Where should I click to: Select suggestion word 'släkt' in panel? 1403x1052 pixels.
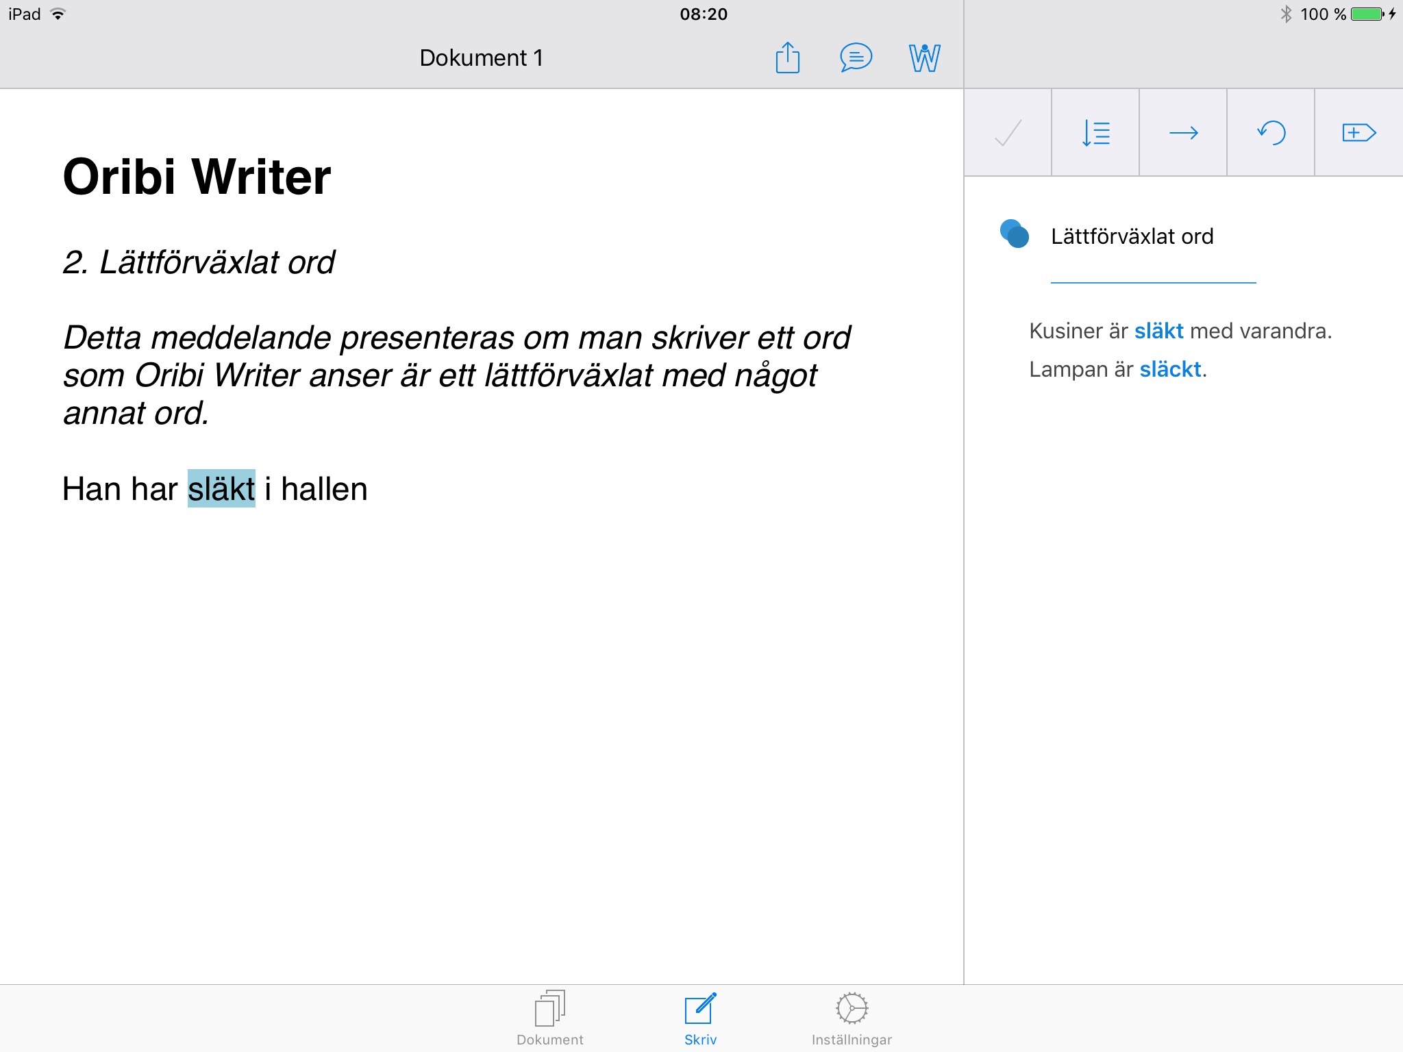tap(1158, 331)
